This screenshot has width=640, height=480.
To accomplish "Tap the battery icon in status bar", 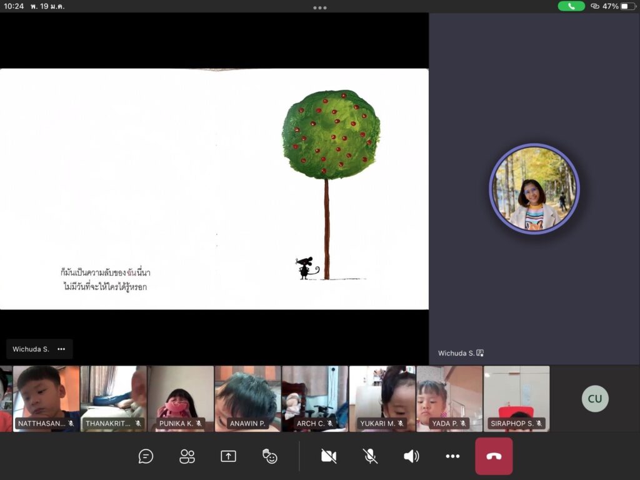I will pyautogui.click(x=627, y=6).
